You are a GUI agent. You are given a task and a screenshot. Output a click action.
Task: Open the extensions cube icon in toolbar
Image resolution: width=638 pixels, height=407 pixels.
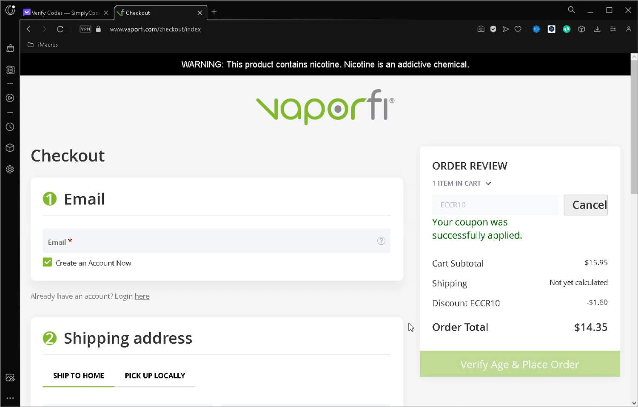click(581, 29)
